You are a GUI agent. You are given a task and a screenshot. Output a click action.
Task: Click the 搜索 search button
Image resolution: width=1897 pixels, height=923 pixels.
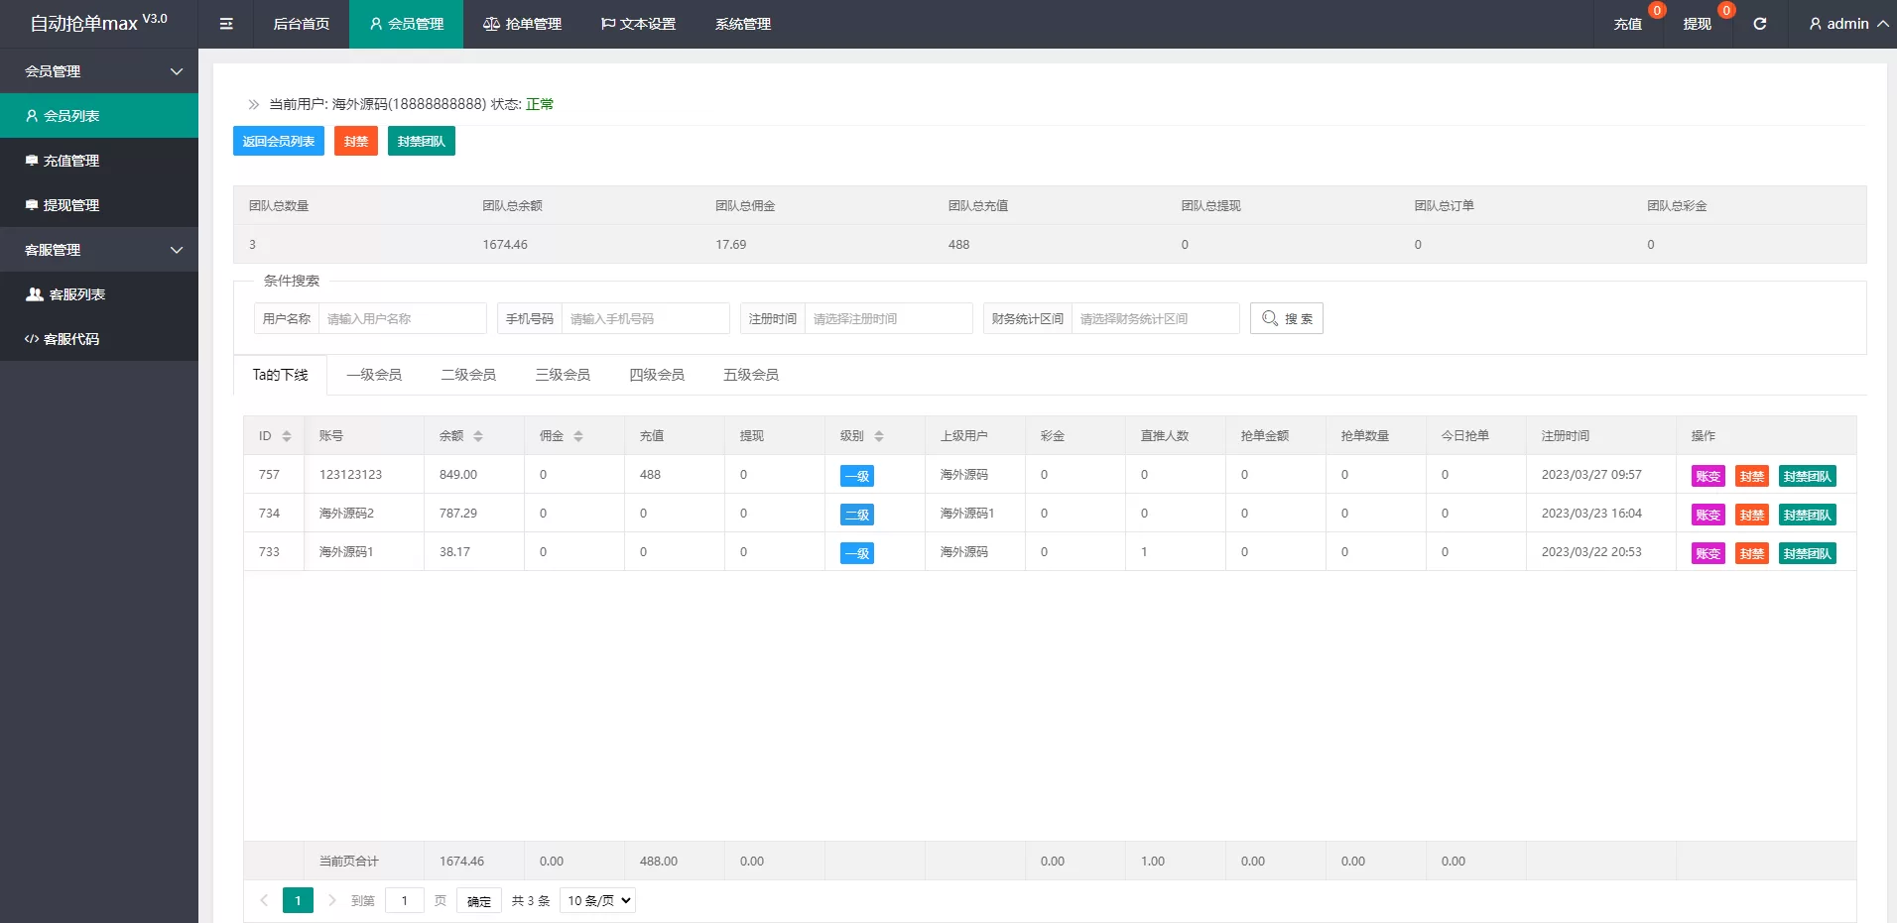(x=1286, y=318)
